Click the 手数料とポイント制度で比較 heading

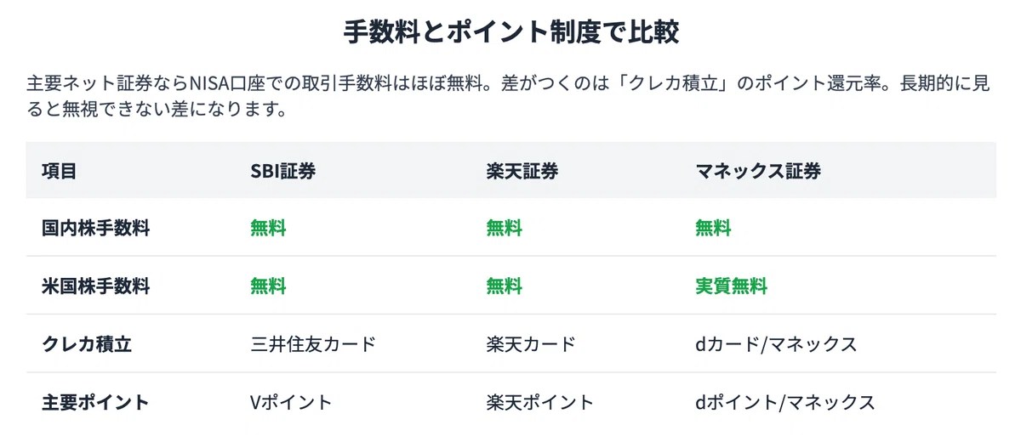pos(510,33)
